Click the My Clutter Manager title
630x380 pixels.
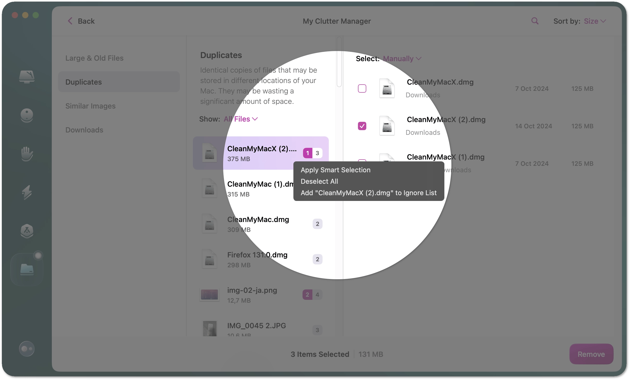point(337,21)
